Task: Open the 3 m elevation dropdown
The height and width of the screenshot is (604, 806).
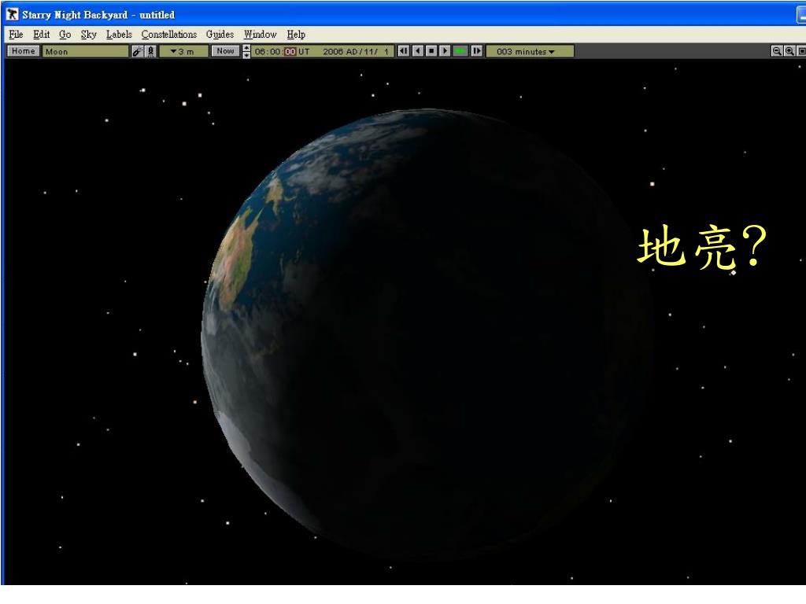Action: (x=183, y=51)
